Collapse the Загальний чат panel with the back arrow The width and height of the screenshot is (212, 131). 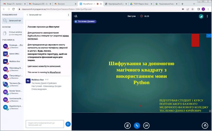tap(27, 15)
